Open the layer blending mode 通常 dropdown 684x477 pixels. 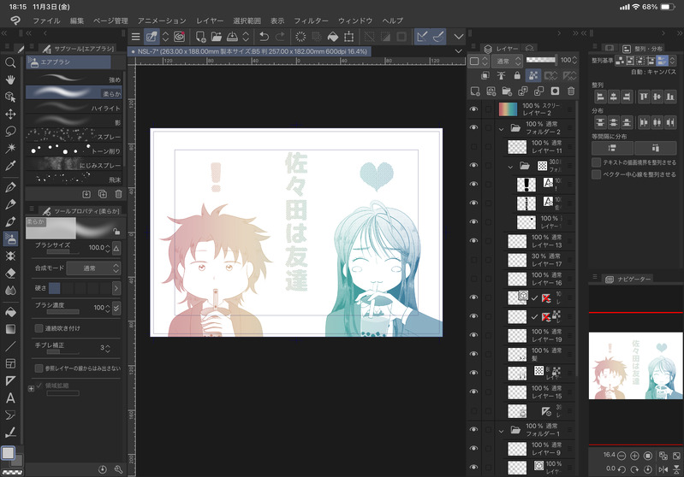(x=507, y=61)
